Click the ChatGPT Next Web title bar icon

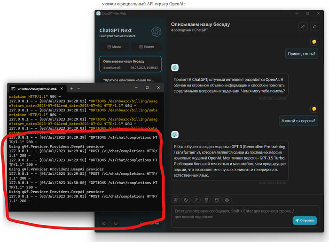(98, 14)
